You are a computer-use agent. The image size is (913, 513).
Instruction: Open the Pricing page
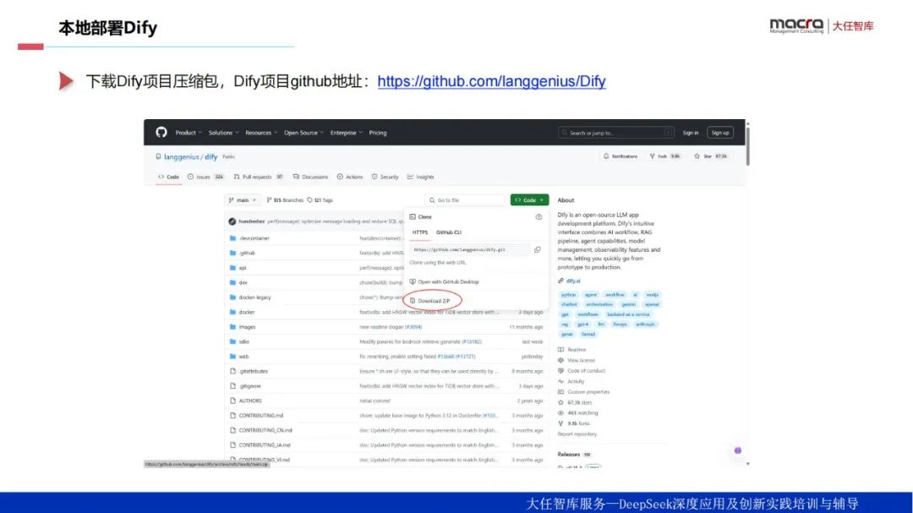click(x=378, y=133)
